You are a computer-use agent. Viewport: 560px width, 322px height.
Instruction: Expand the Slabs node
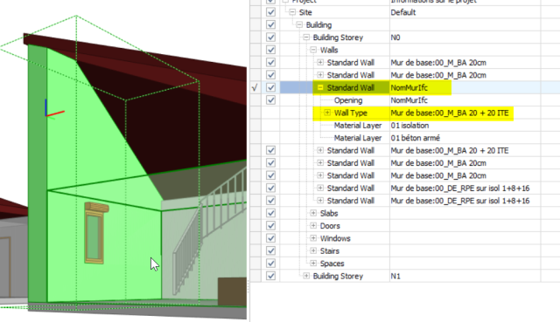pos(313,213)
